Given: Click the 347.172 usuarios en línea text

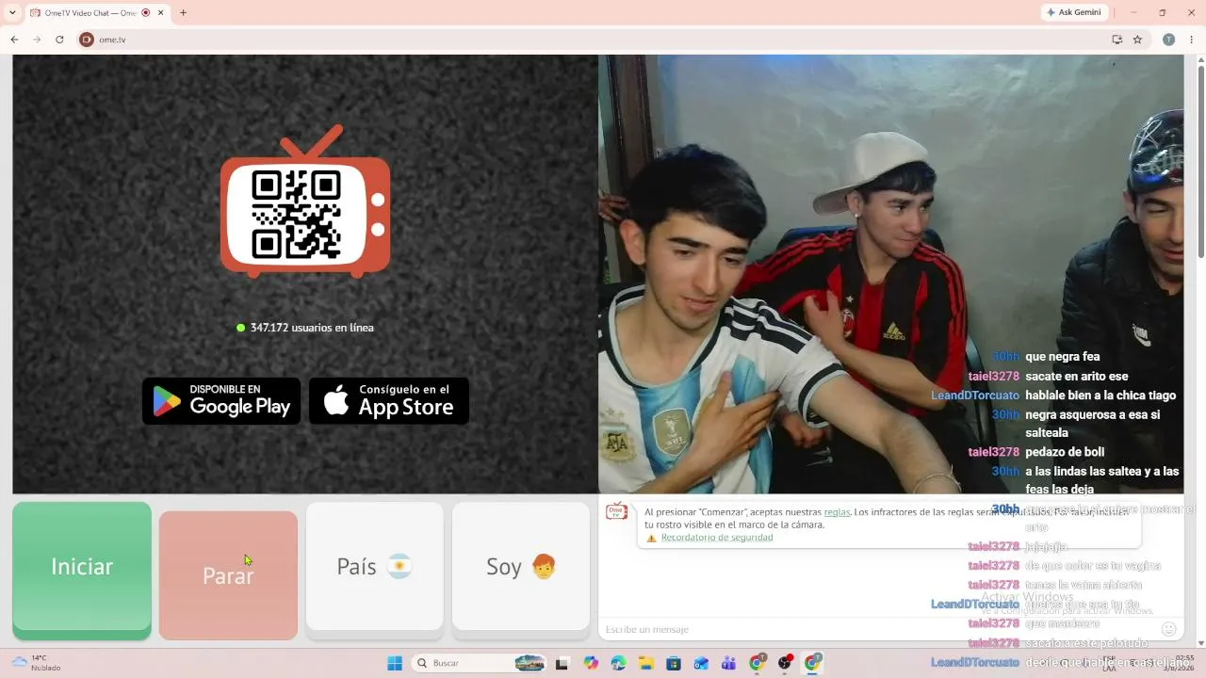Looking at the screenshot, I should [x=312, y=328].
